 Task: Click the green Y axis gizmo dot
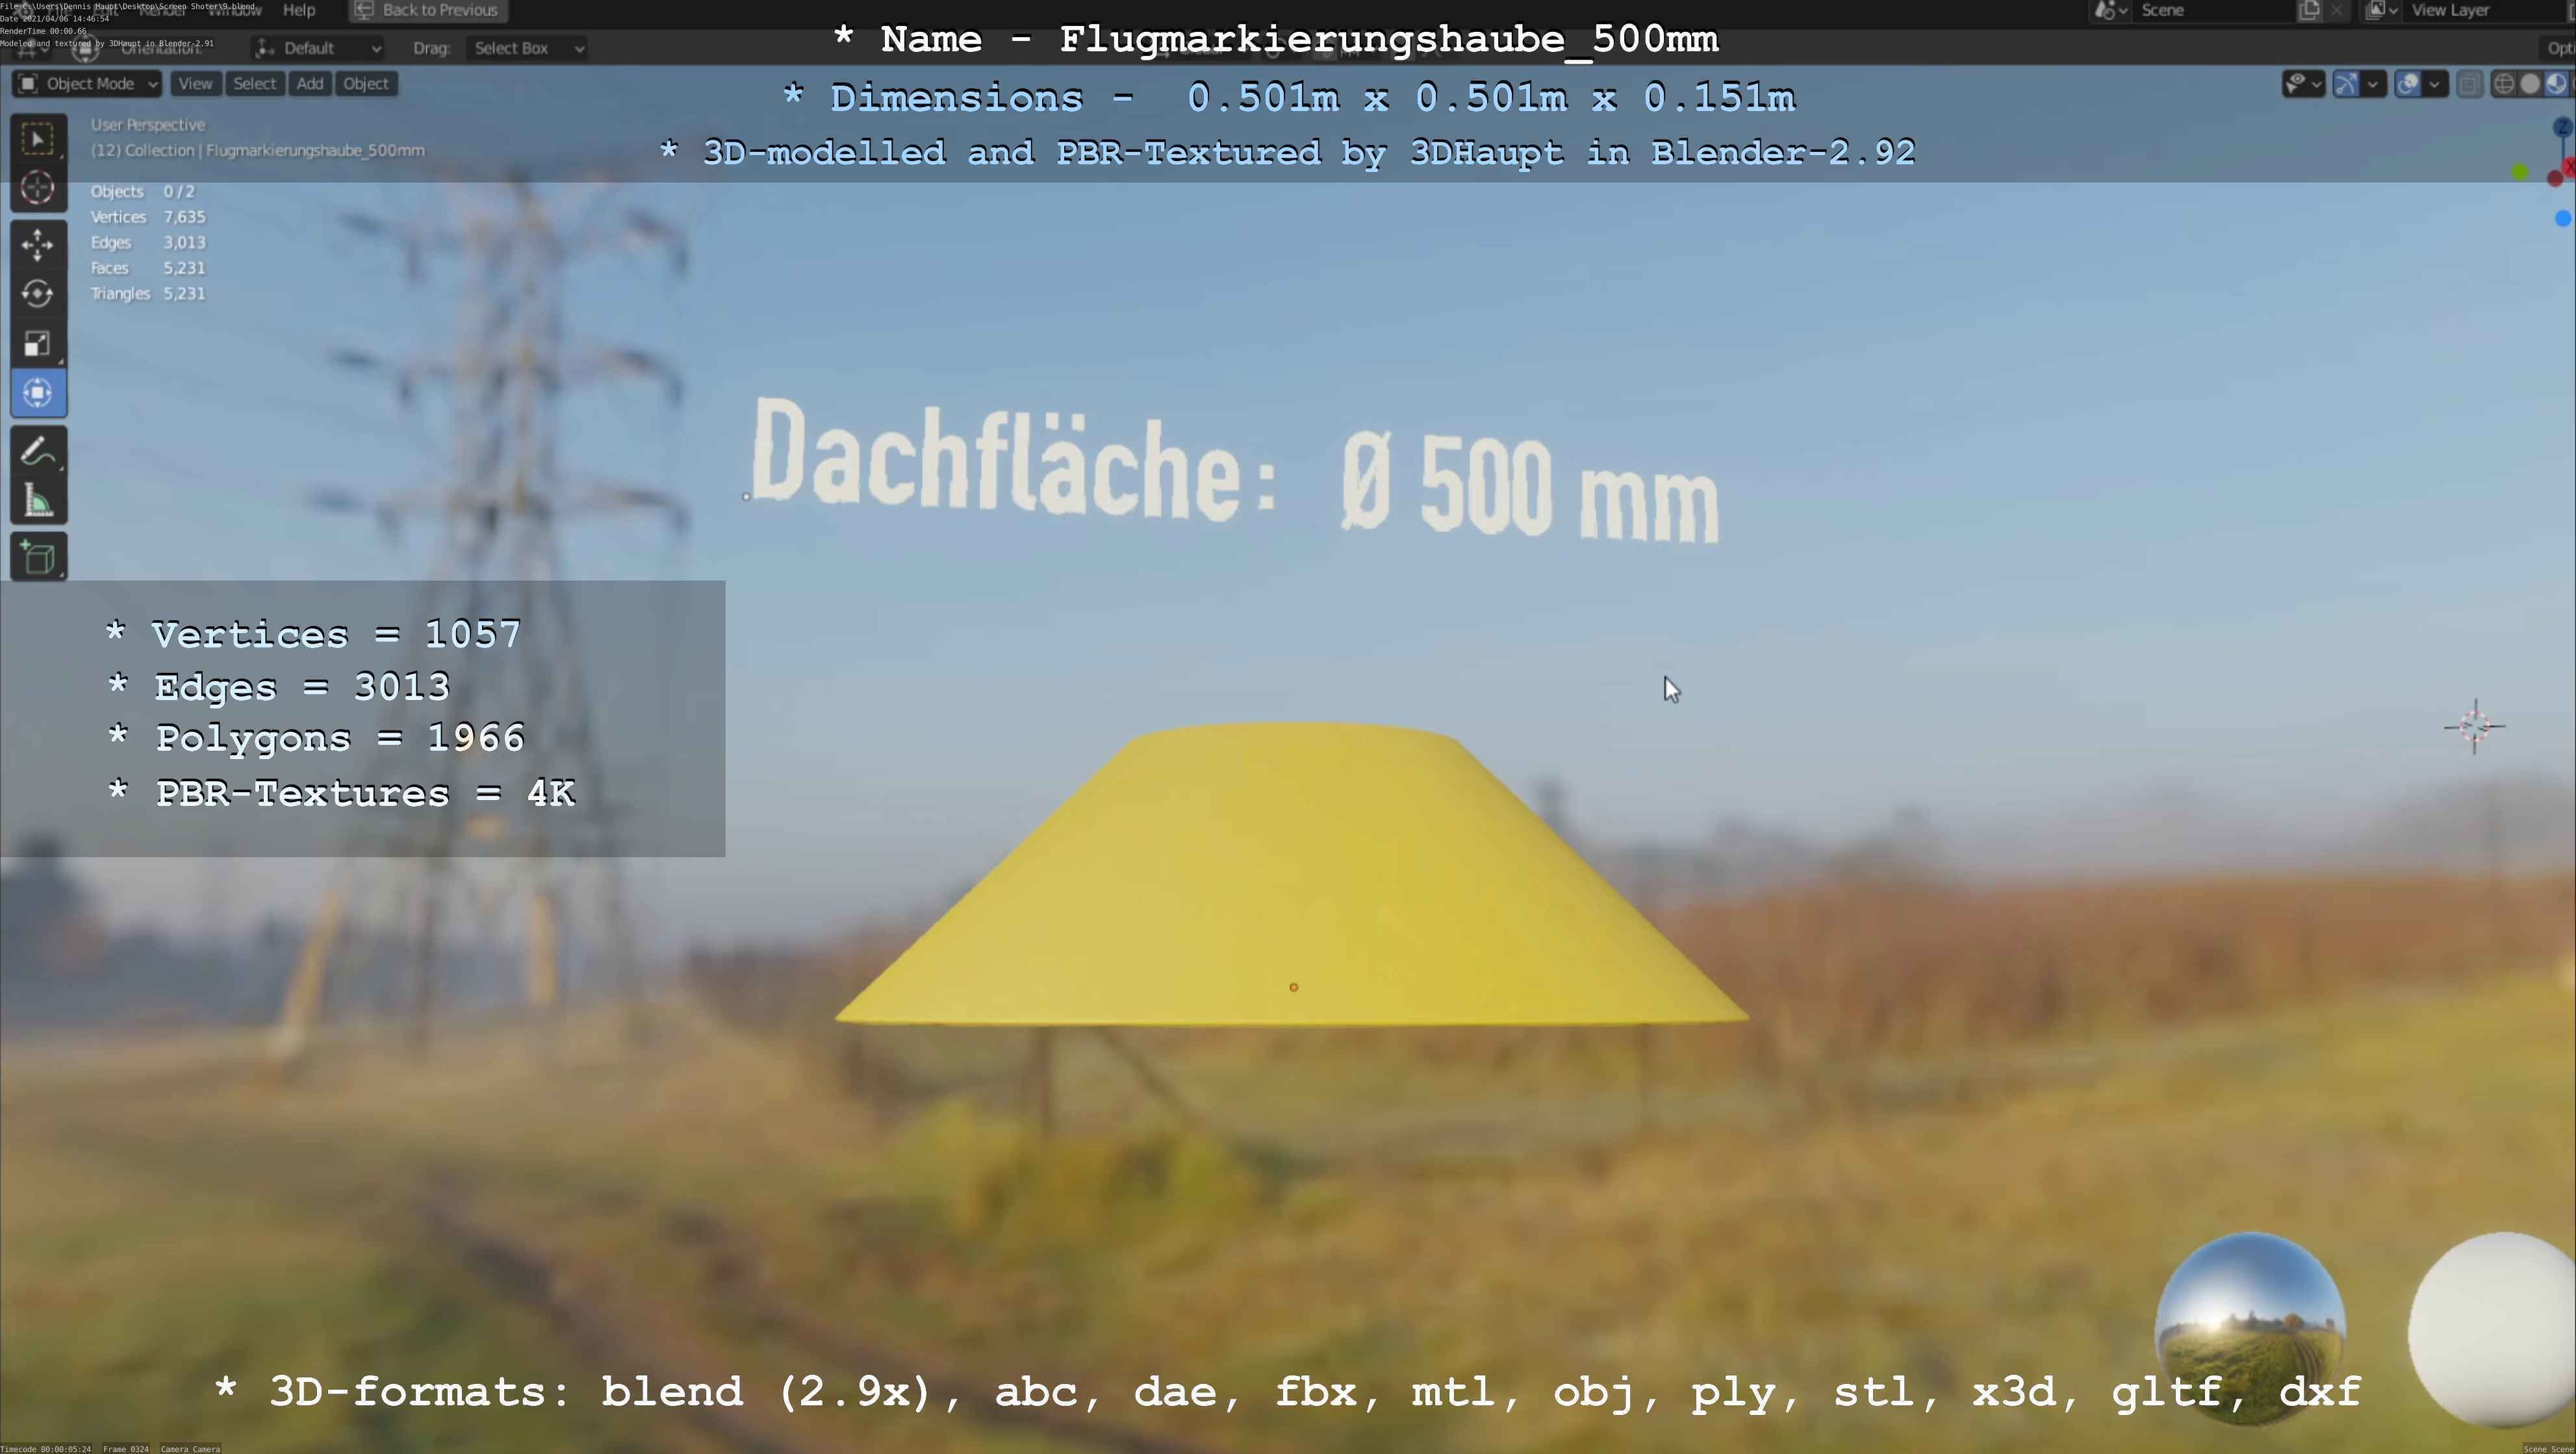(2520, 173)
